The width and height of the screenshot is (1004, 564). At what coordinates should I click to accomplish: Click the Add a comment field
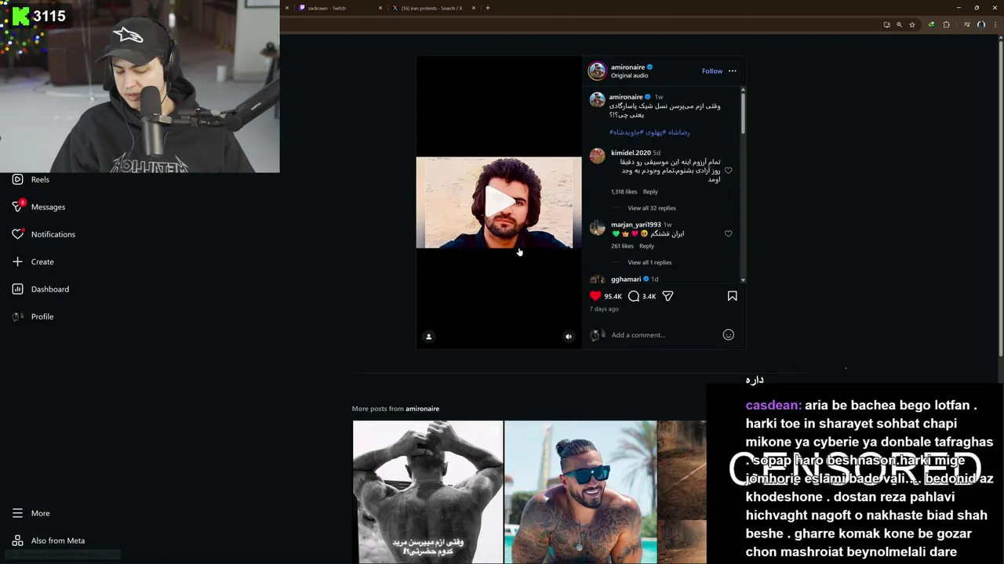click(664, 334)
